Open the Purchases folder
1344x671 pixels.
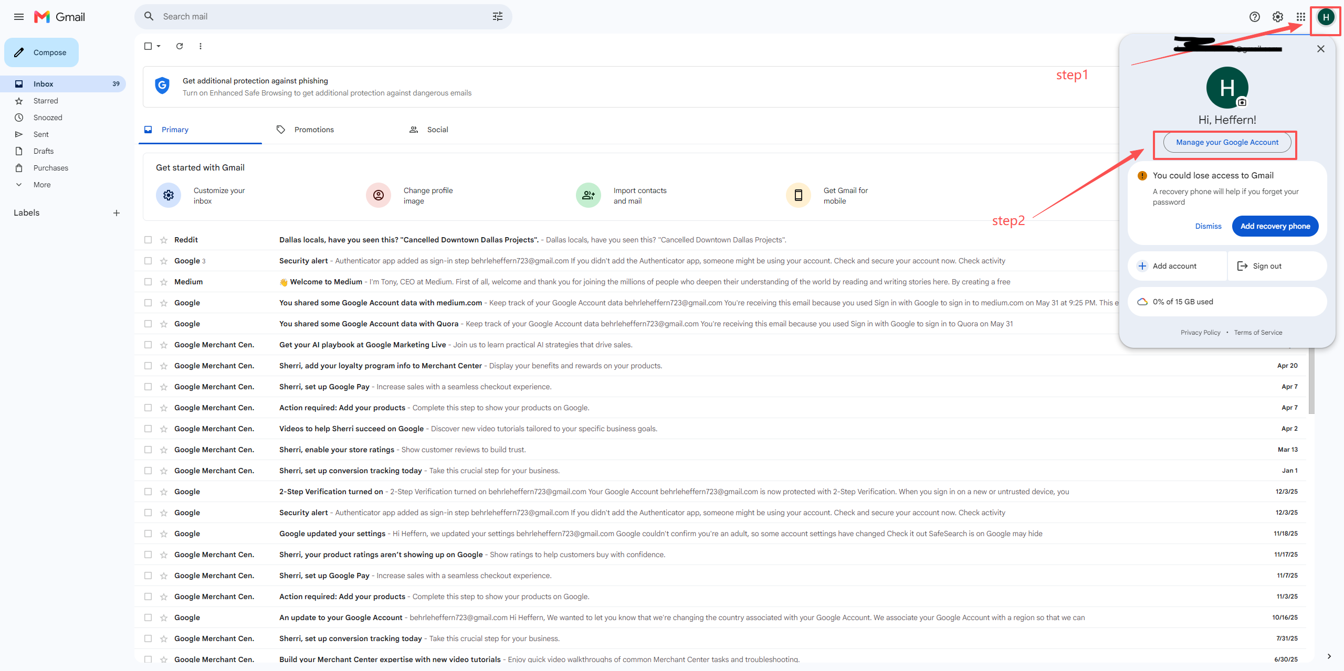pos(63,168)
